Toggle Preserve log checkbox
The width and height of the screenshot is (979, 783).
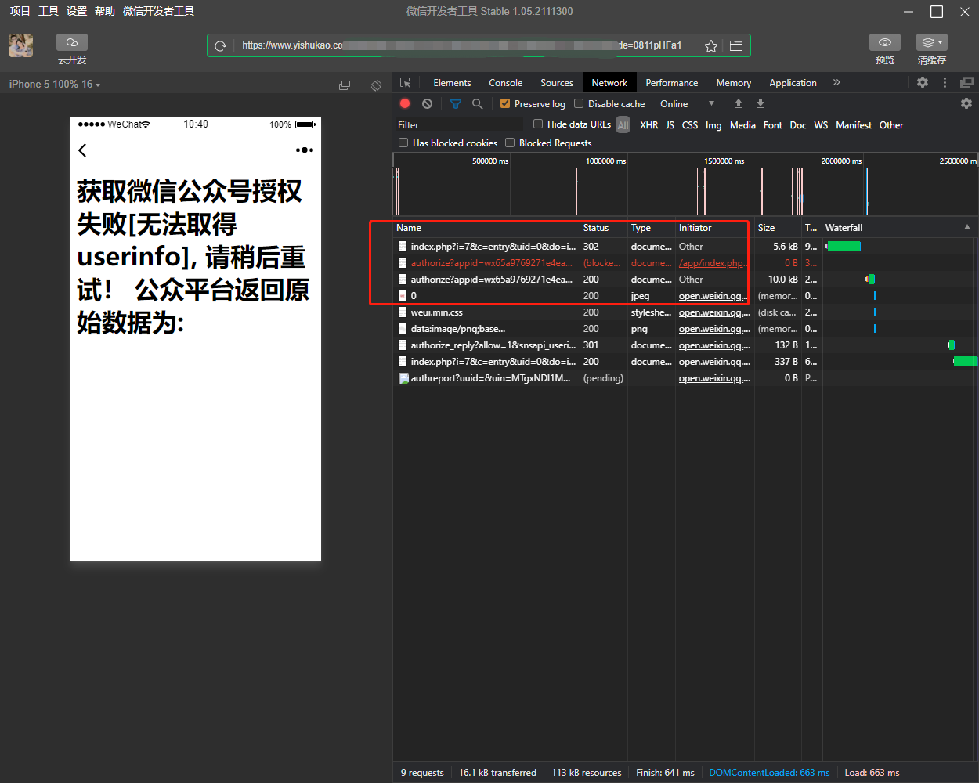(x=505, y=103)
